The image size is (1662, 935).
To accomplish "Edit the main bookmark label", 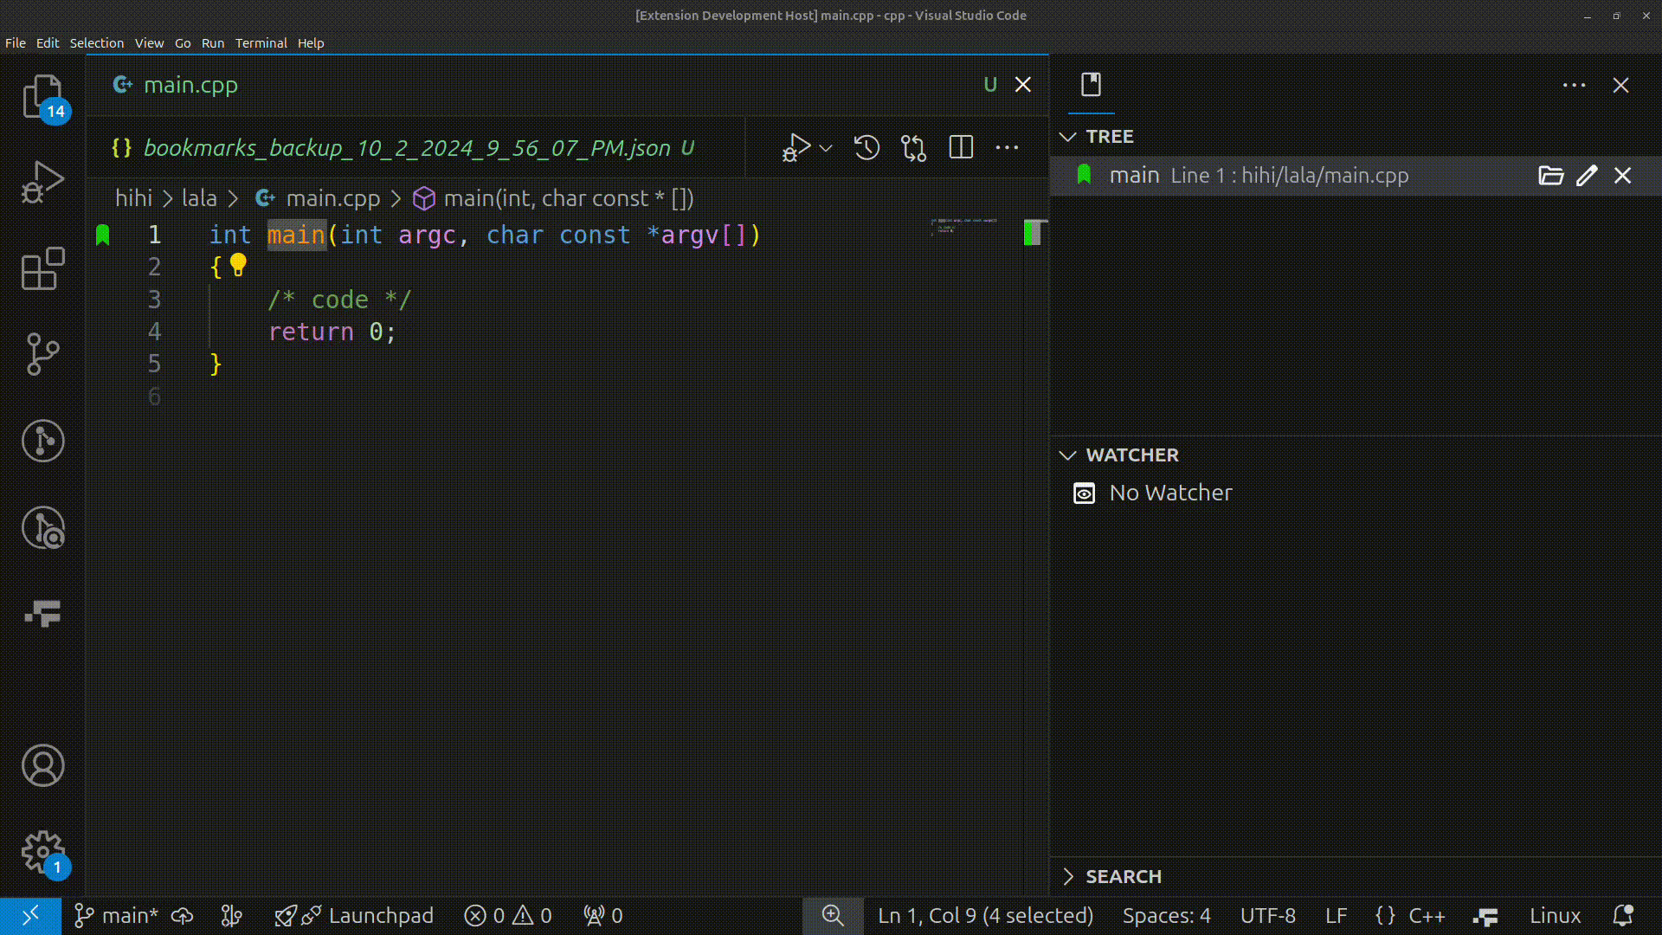I will (1587, 176).
